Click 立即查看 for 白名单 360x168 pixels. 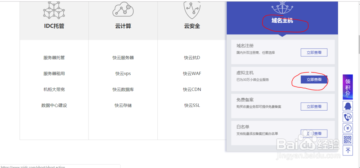pos(314,134)
